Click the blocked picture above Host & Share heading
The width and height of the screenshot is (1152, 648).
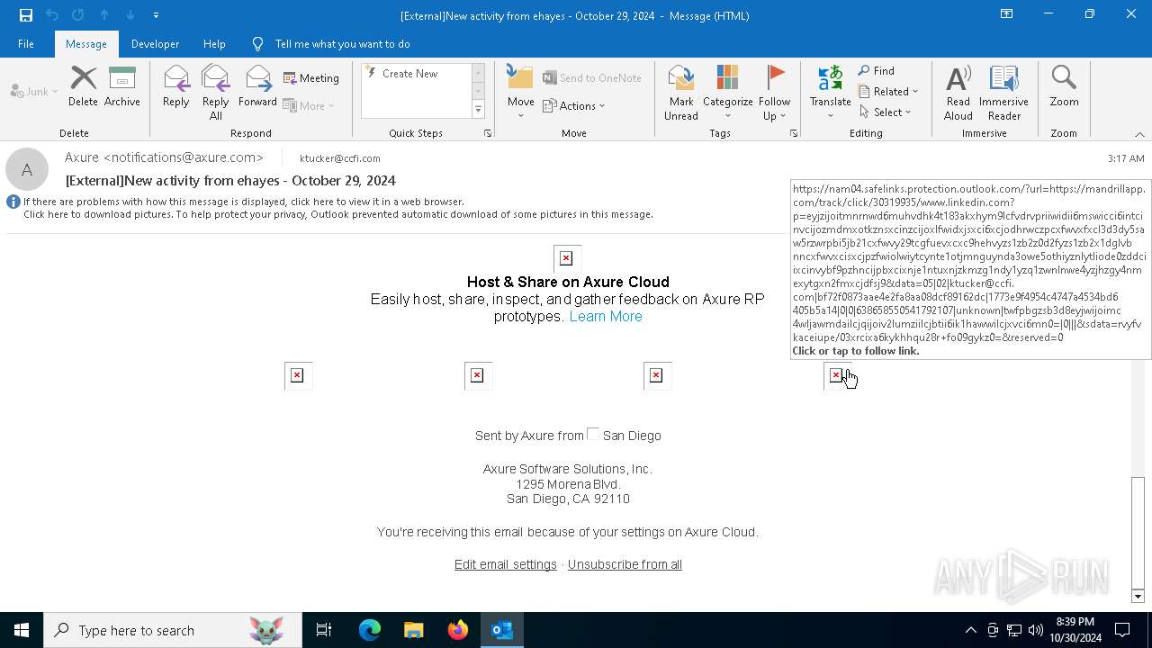(567, 258)
